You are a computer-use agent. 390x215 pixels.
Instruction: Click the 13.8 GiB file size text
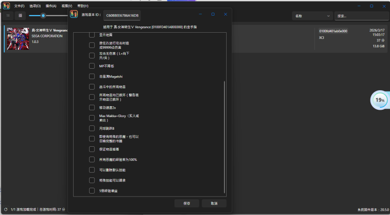[x=379, y=46]
